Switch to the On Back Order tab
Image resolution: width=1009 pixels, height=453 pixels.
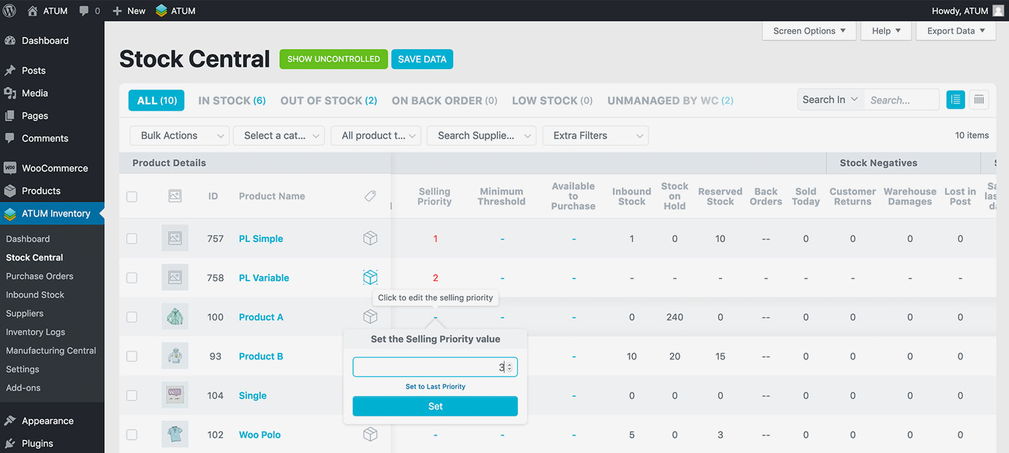pyautogui.click(x=444, y=101)
